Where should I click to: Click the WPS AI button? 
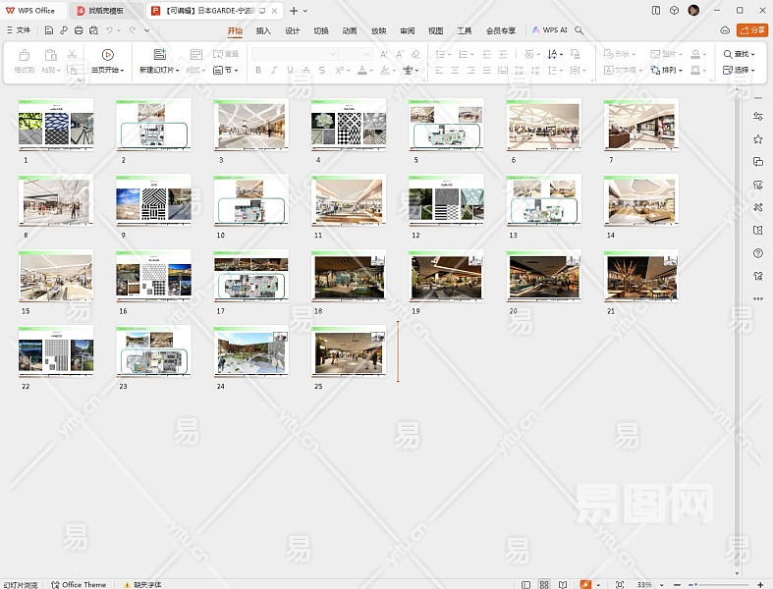[550, 30]
